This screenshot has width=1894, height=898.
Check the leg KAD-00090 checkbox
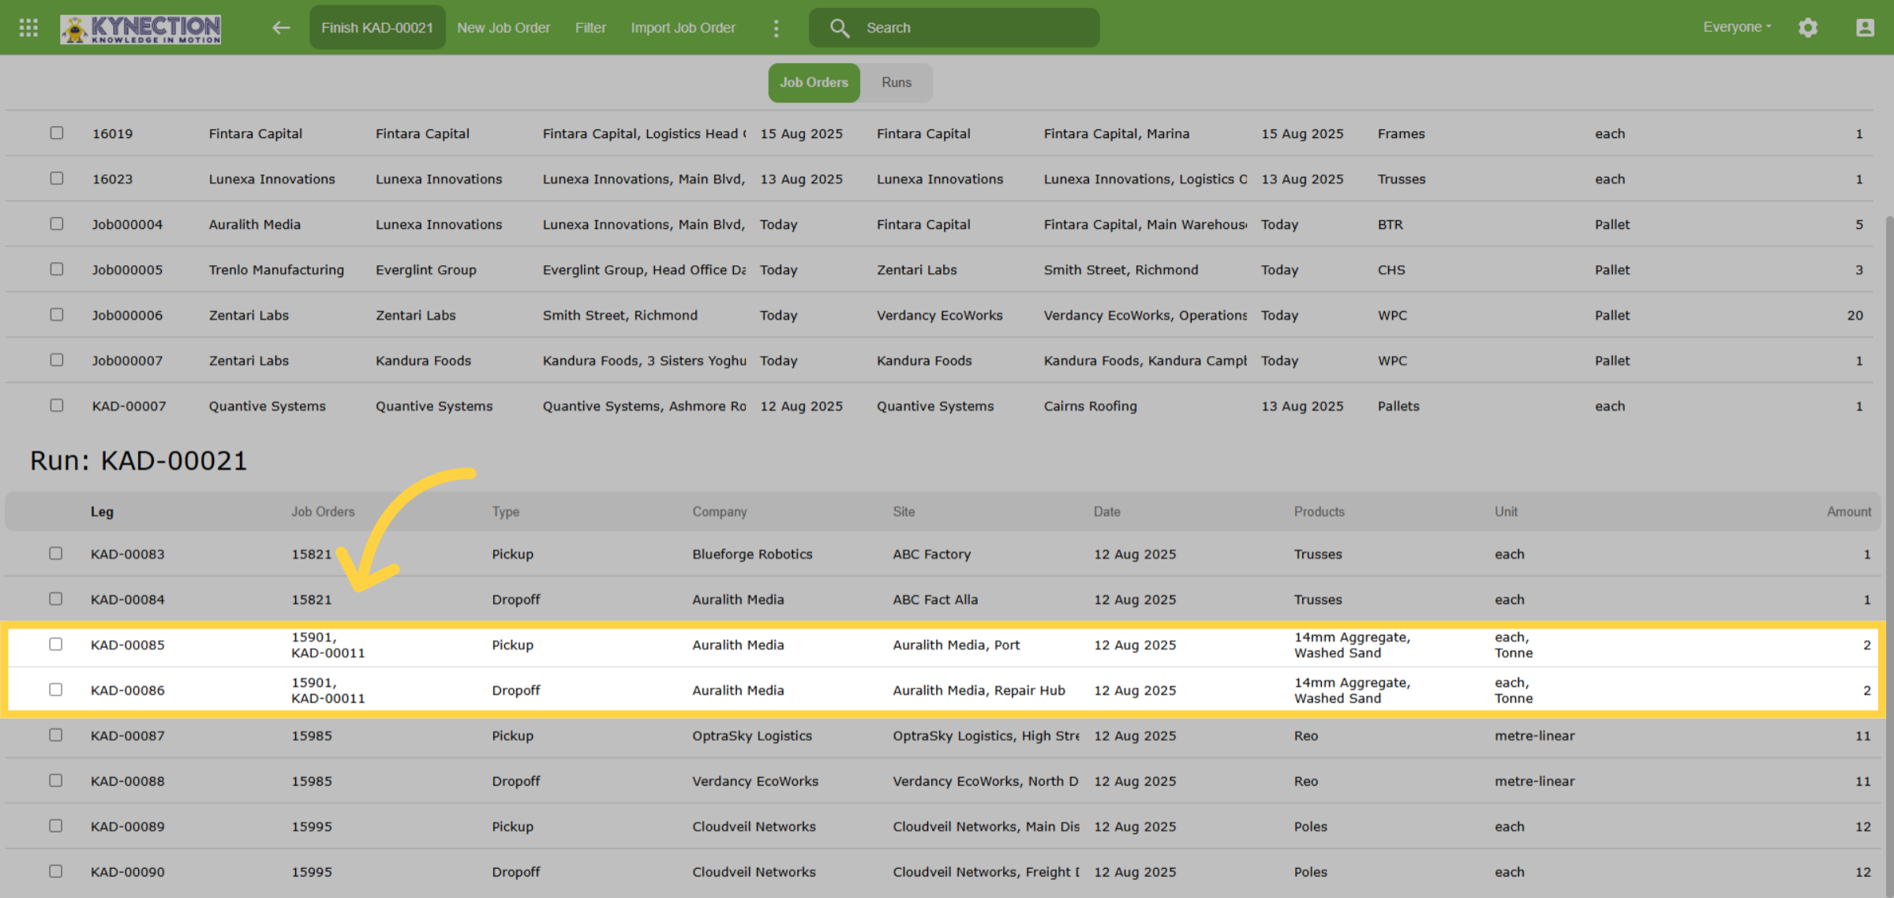(55, 871)
